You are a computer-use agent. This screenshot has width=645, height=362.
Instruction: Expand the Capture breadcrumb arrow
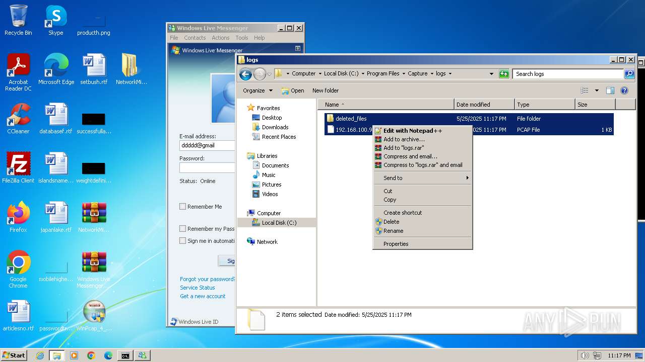432,73
